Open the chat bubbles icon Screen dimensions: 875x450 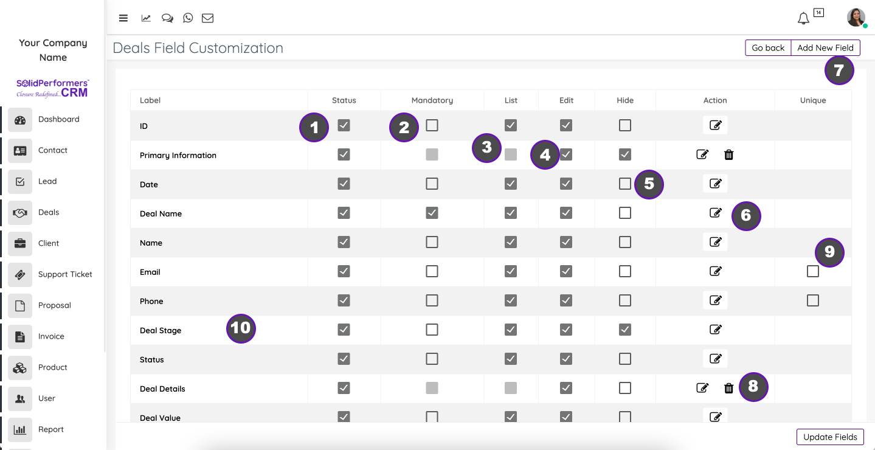point(167,18)
